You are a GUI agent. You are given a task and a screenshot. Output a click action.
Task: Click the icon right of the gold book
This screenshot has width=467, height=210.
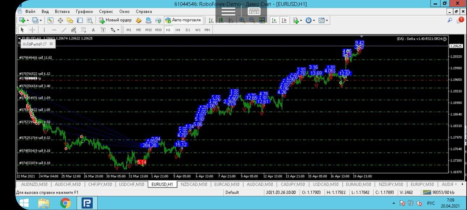(148, 20)
